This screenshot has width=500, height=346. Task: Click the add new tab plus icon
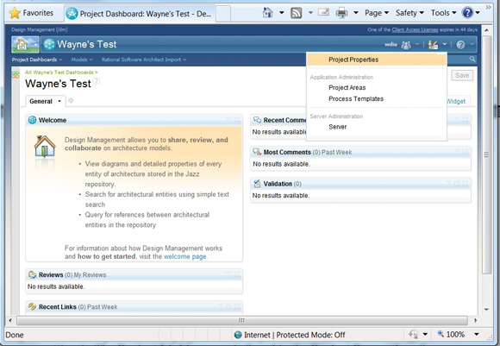(71, 101)
